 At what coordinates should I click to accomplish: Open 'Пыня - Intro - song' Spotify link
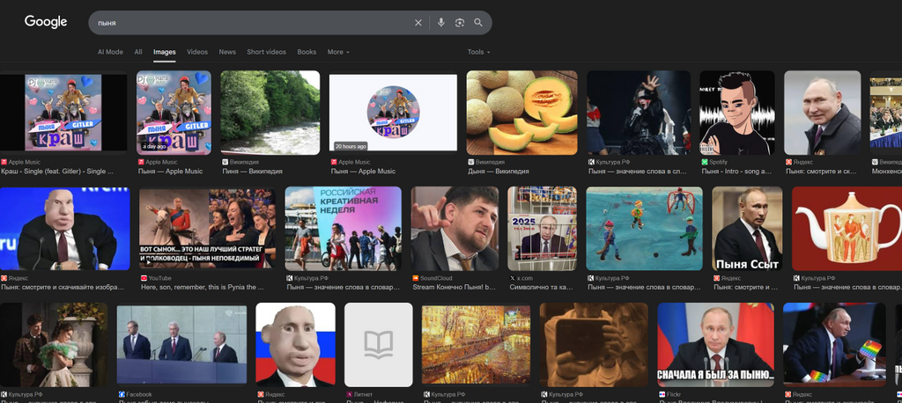(x=737, y=172)
